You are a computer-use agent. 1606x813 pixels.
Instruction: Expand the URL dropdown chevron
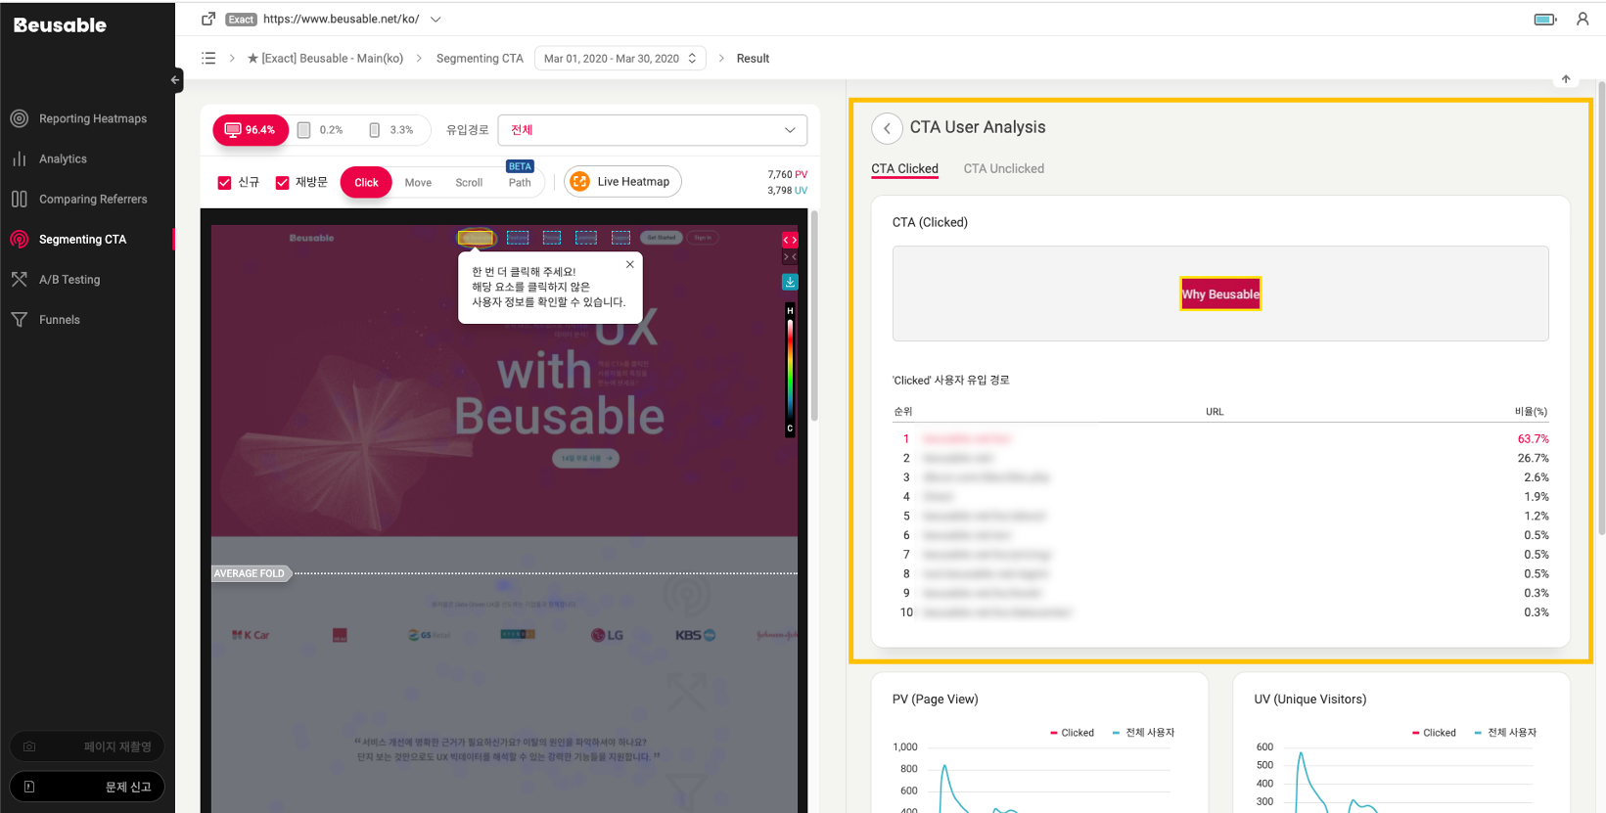coord(436,20)
